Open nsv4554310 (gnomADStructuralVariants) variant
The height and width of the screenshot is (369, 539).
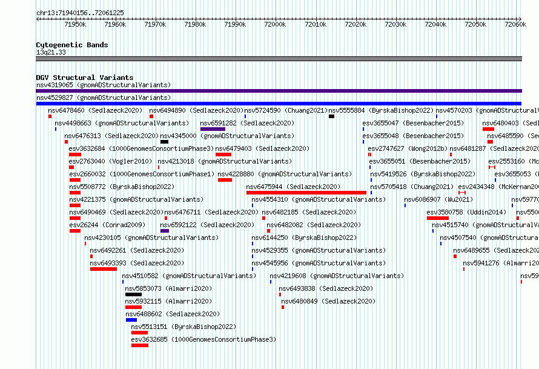coord(319,199)
